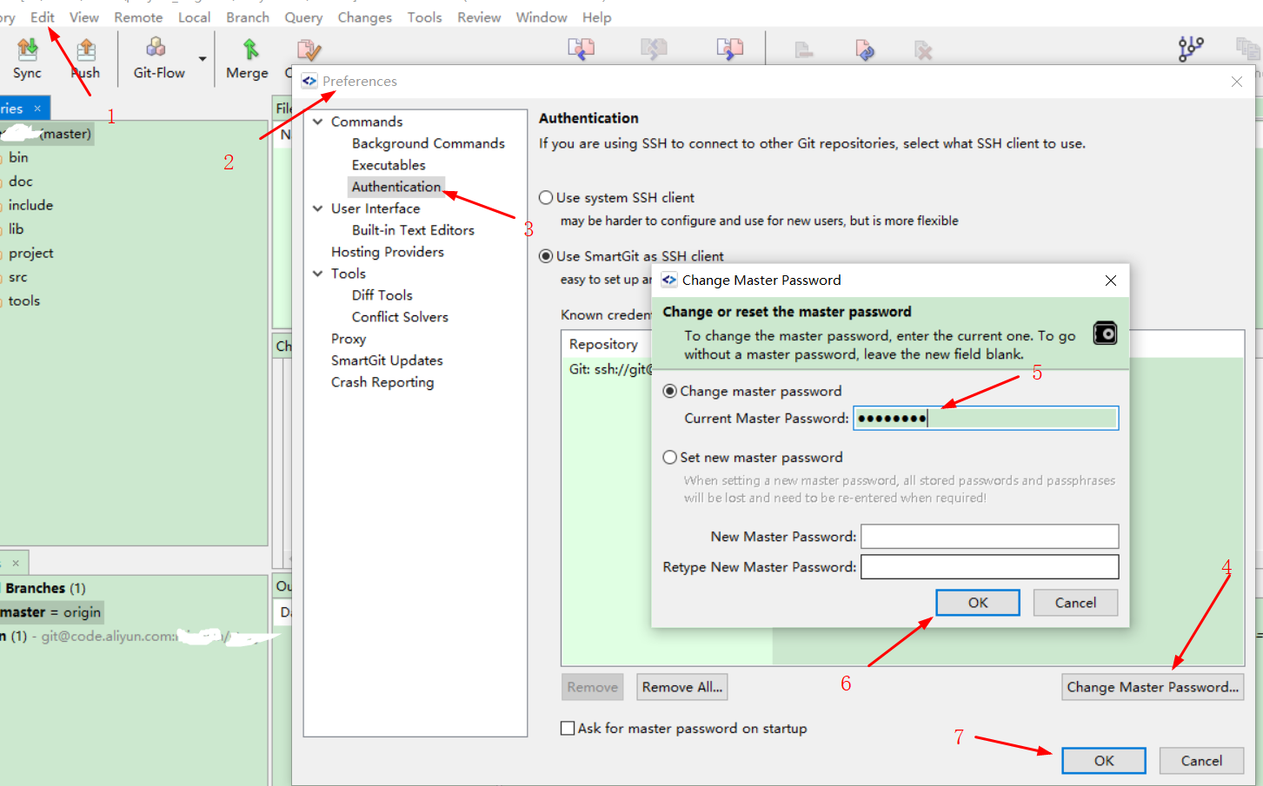Click the Commit icon with the checkmark
Screen dimensions: 1263x786
tap(309, 50)
